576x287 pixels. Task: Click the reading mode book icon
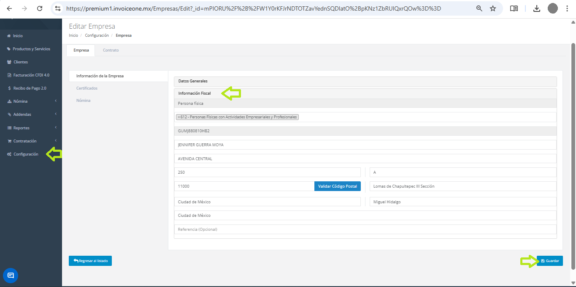point(514,8)
